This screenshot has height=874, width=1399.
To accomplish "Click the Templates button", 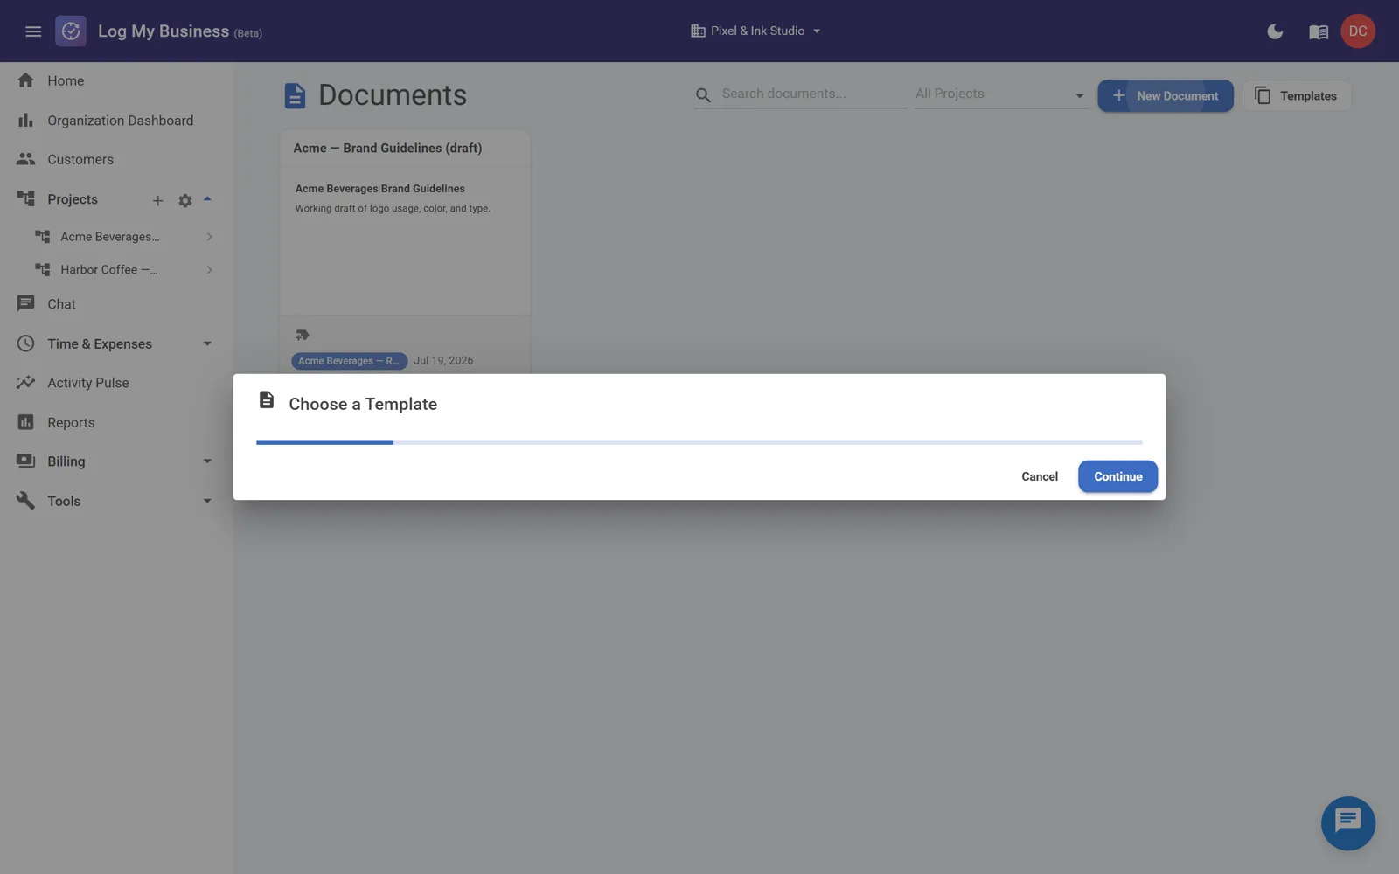I will pos(1297,96).
